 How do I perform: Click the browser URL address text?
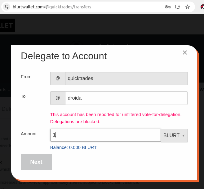point(52,7)
